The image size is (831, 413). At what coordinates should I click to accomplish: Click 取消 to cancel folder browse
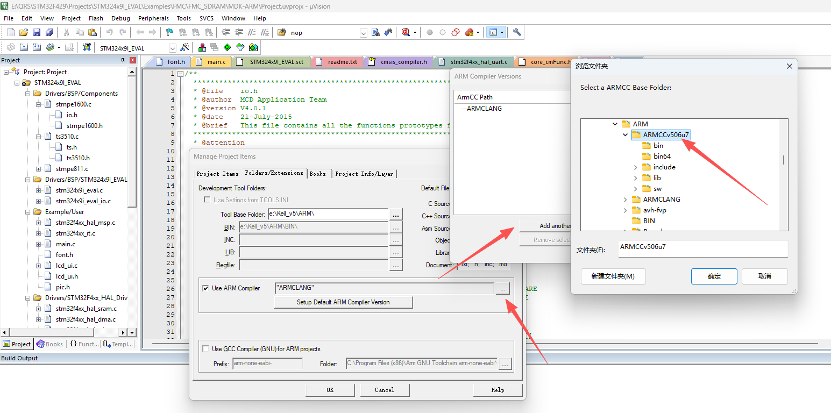[x=765, y=276]
